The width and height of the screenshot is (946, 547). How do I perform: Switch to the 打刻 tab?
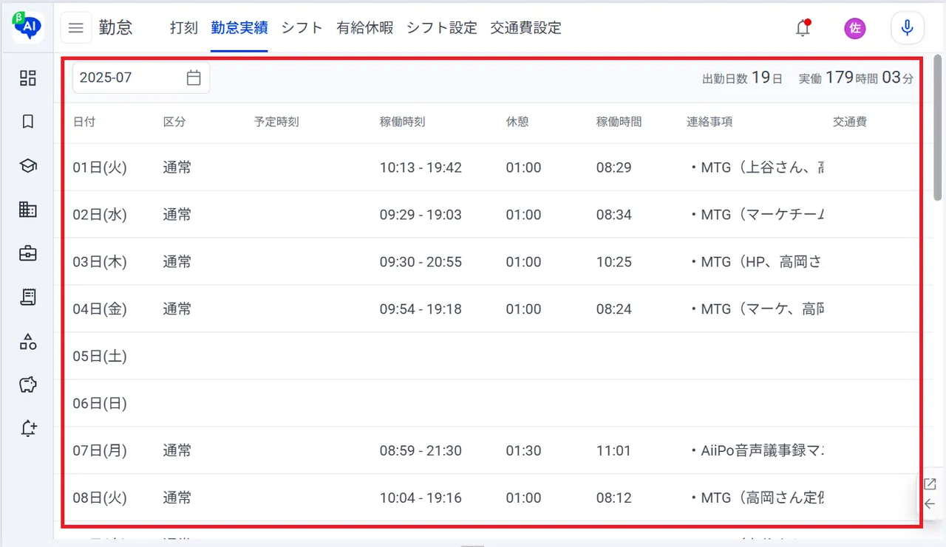tap(184, 28)
